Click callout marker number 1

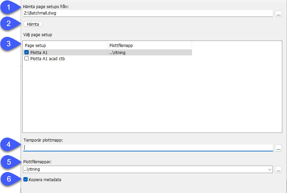pyautogui.click(x=8, y=7)
